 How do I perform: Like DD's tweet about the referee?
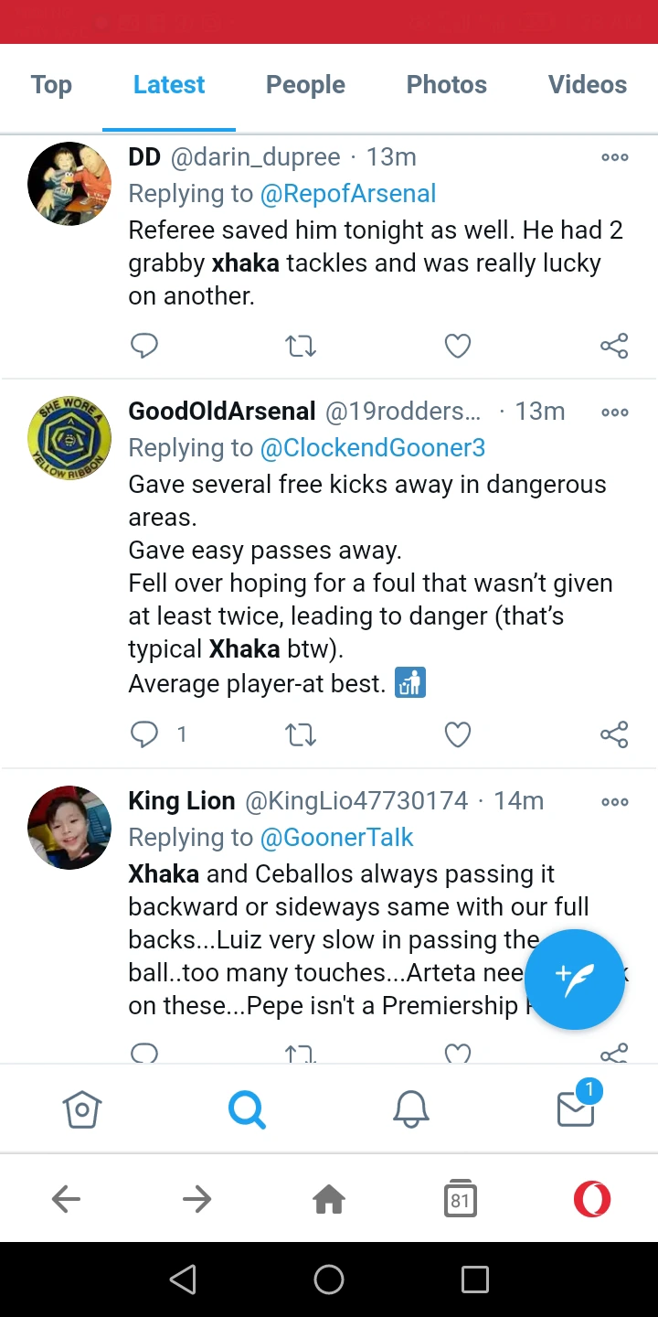coord(457,346)
